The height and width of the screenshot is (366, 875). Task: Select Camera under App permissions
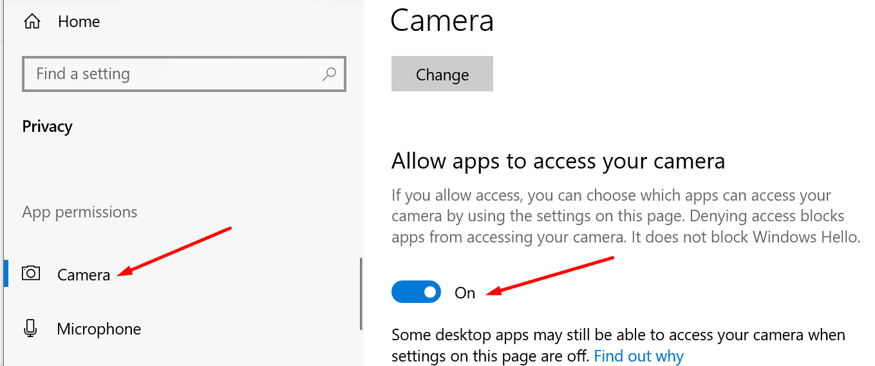tap(84, 275)
